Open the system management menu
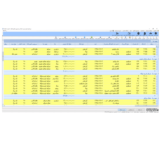Image resolution: width=161 pixels, height=141 pixels. pos(118,31)
